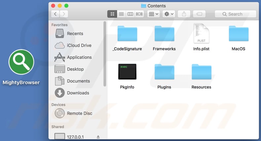Click the Info.plist file name label
Screen dimensions: 261x141
point(201,49)
